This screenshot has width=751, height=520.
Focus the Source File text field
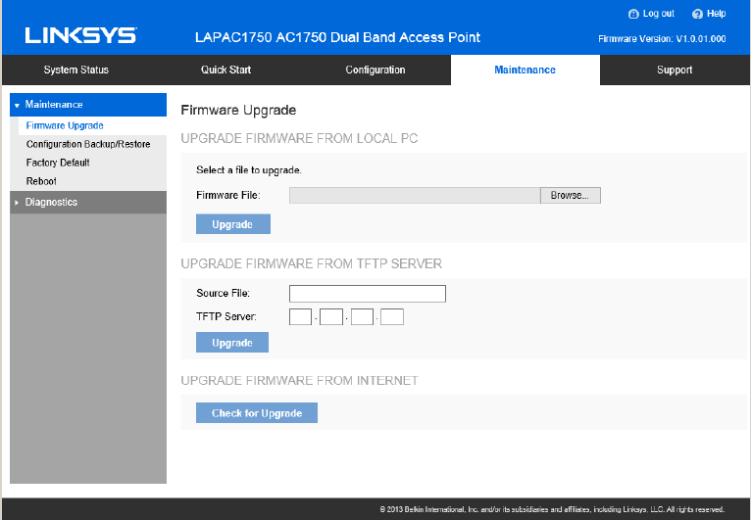tap(368, 294)
